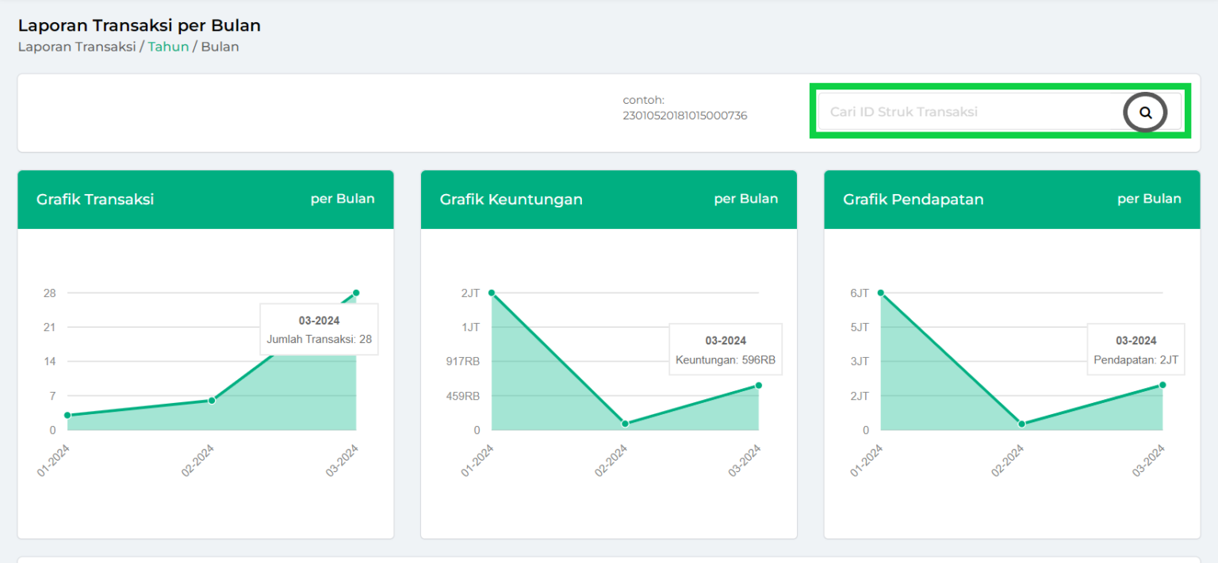Click the per Bulan label on Grafik Pendapatan
Viewport: 1218px width, 563px height.
point(1149,199)
